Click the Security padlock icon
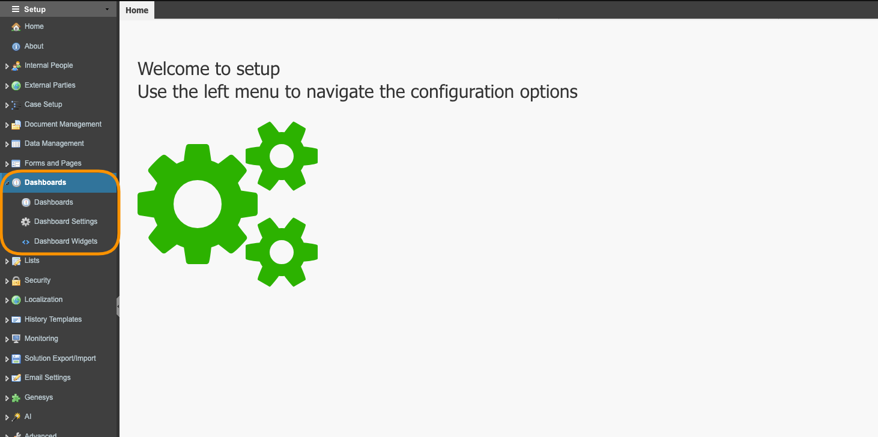The width and height of the screenshot is (878, 437). [16, 280]
